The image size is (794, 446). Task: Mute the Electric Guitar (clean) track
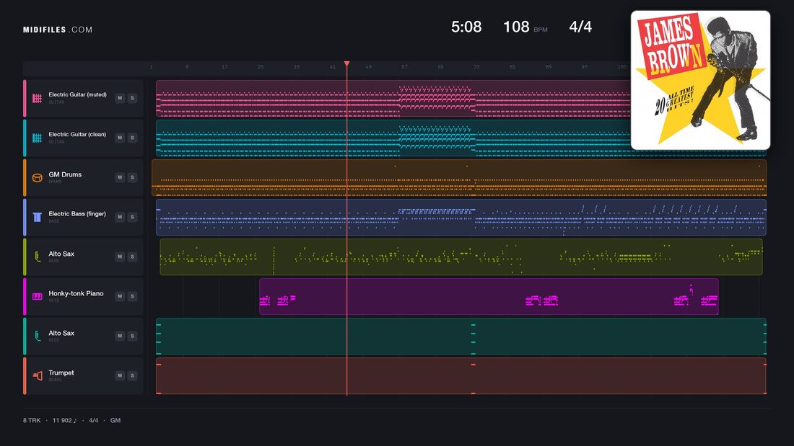tap(120, 138)
